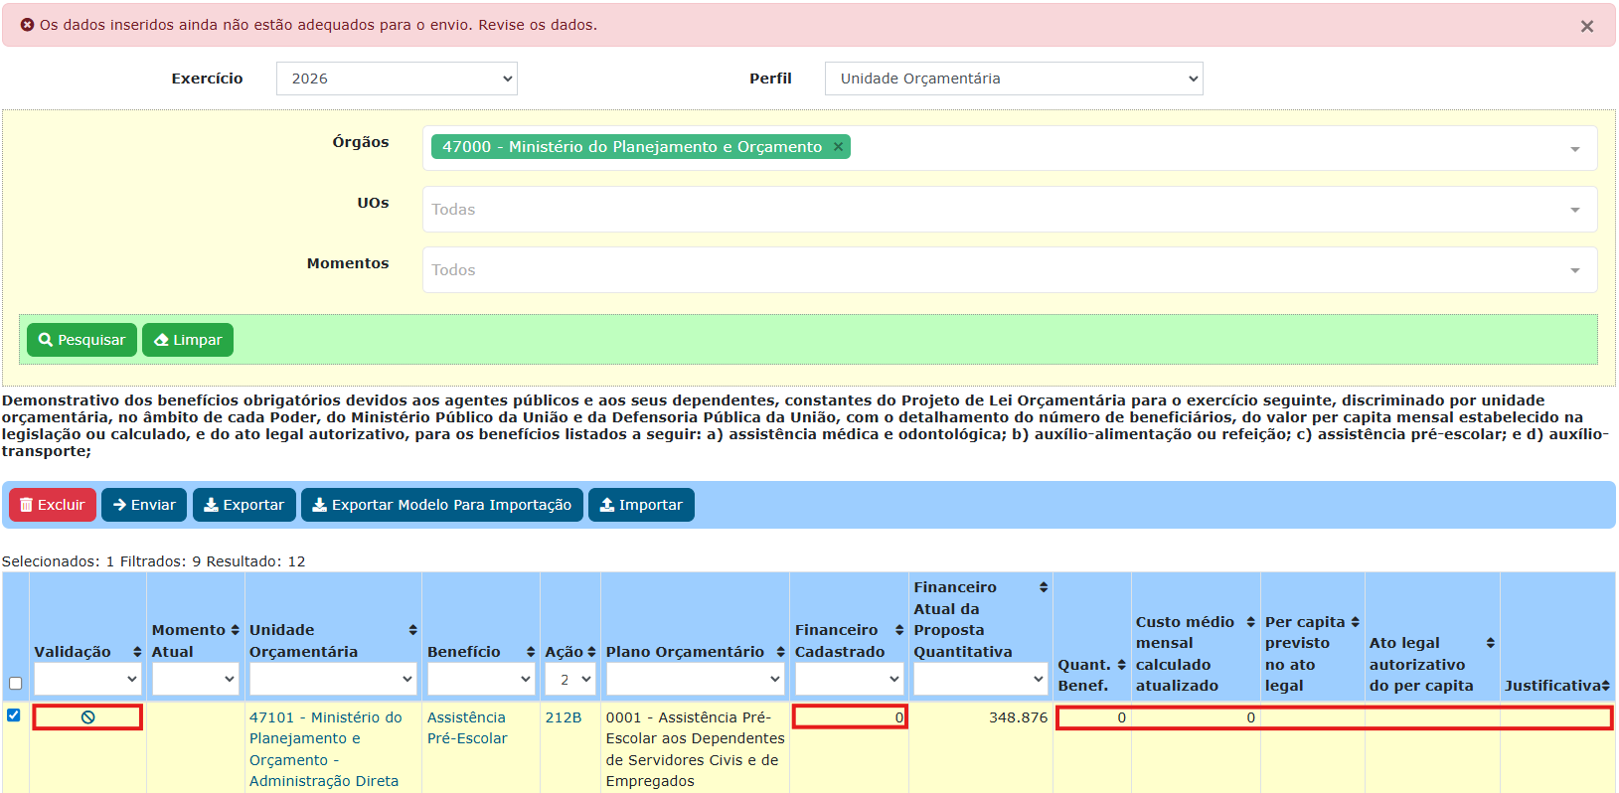Click the Exportar button

(244, 505)
